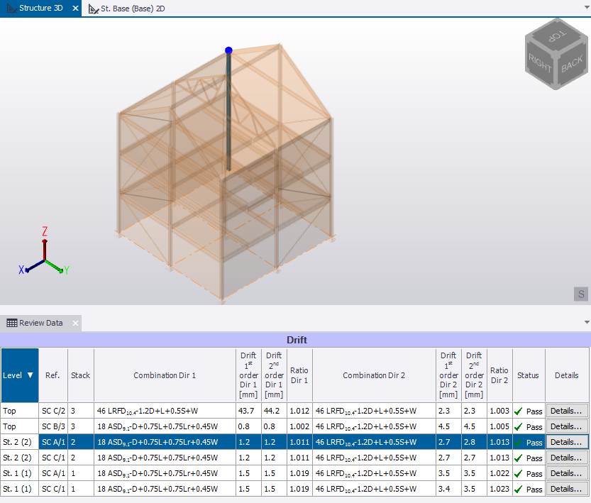Click the Combination Dir 1 column header
The width and height of the screenshot is (591, 503).
(164, 375)
